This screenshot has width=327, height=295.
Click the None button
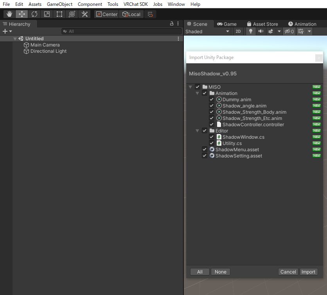pyautogui.click(x=221, y=272)
